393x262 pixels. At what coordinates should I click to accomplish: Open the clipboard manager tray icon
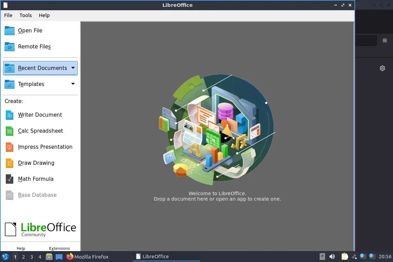coord(345,257)
